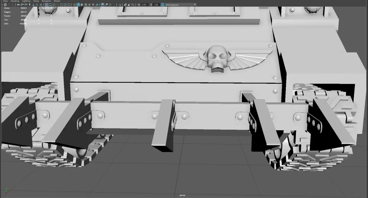This screenshot has height=198, width=368.
Task: Toggle the Lock Camera icon
Action: (x=22, y=5)
